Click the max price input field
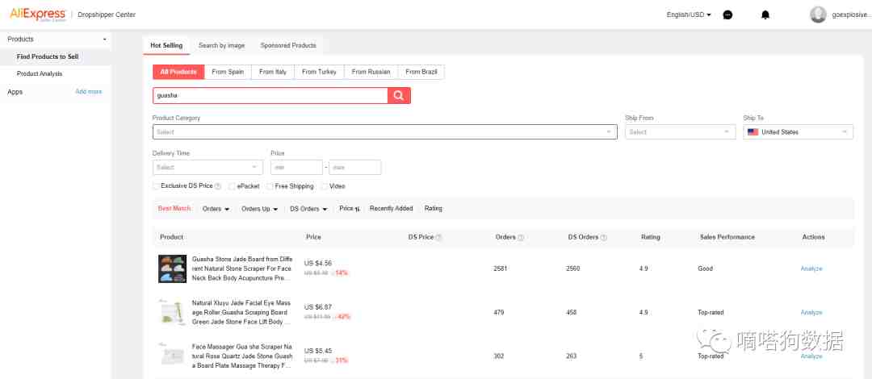 point(354,167)
